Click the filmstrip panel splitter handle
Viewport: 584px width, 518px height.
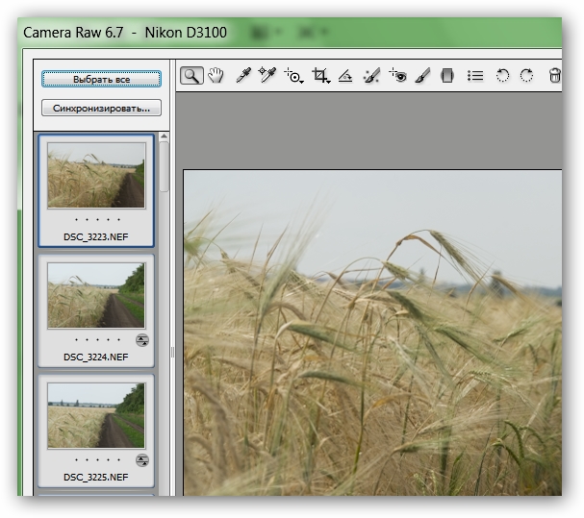click(172, 352)
